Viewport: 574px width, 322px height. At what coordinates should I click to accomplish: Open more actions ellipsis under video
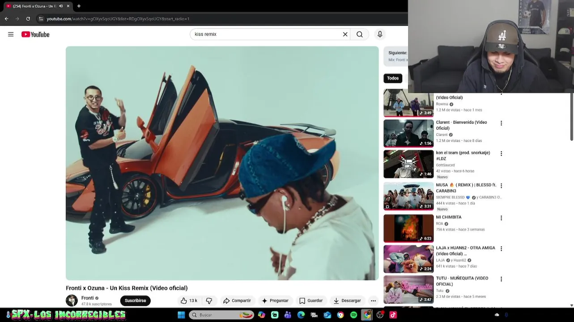click(373, 301)
